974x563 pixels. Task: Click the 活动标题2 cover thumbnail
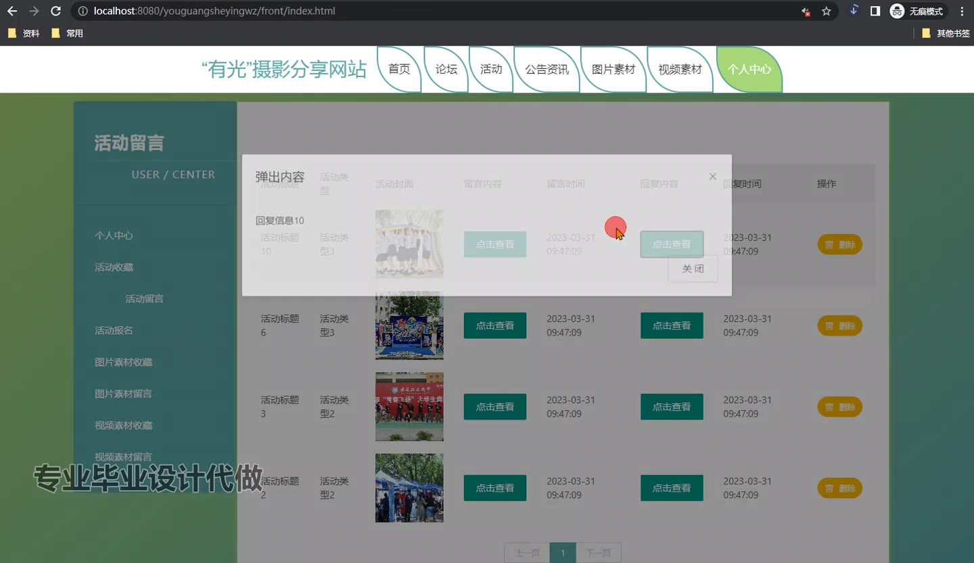(x=409, y=488)
